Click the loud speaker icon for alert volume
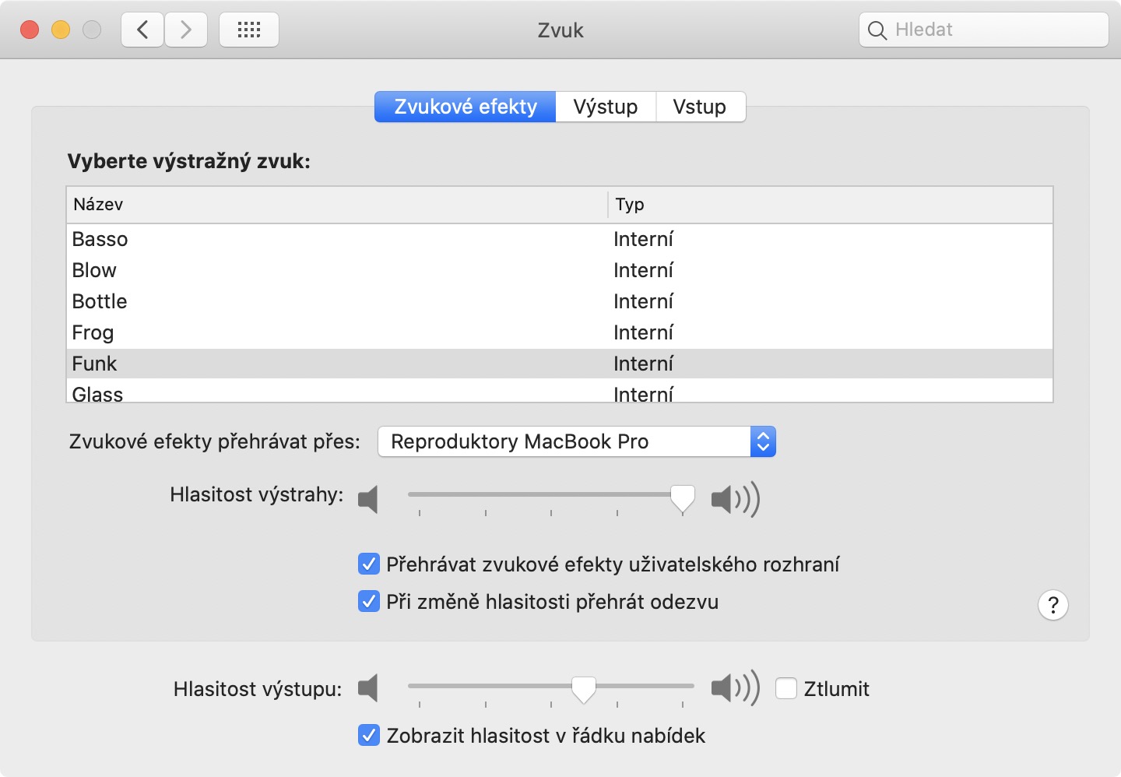Image resolution: width=1121 pixels, height=777 pixels. (x=735, y=499)
